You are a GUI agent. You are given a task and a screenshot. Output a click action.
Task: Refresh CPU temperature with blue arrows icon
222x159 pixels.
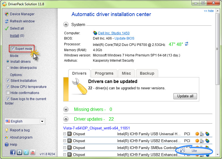(x=186, y=44)
